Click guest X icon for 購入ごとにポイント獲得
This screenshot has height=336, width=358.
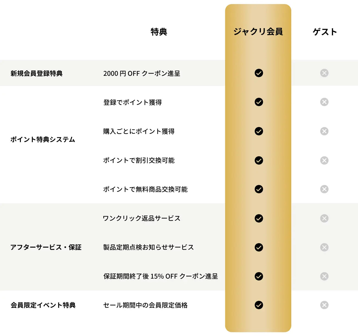point(324,131)
